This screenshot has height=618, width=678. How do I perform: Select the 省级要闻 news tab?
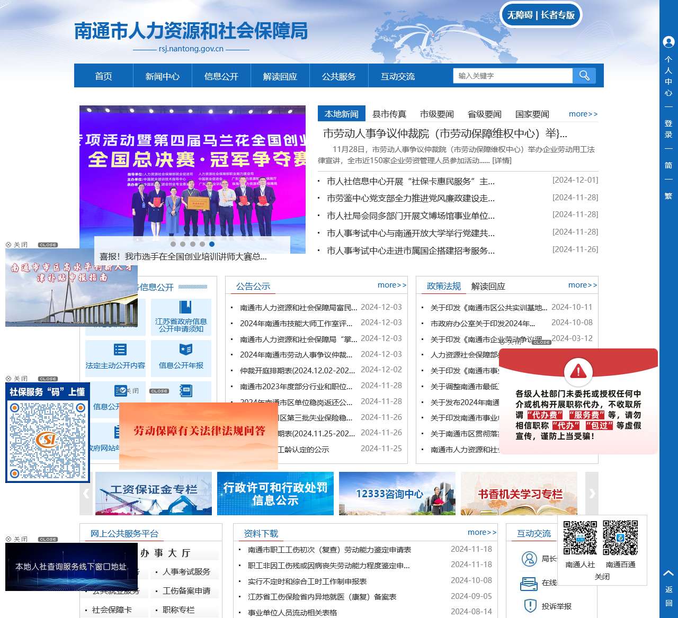[485, 114]
